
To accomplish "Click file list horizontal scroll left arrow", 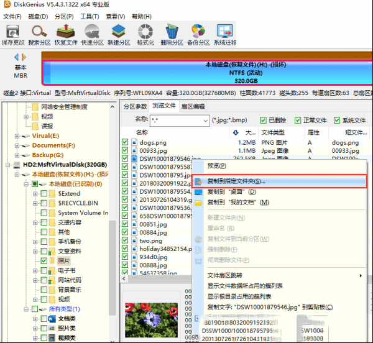I will coord(124,278).
